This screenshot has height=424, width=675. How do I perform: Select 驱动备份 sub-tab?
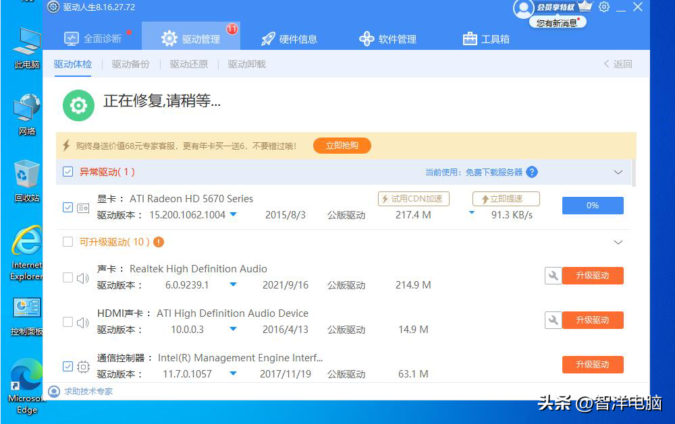coord(130,64)
